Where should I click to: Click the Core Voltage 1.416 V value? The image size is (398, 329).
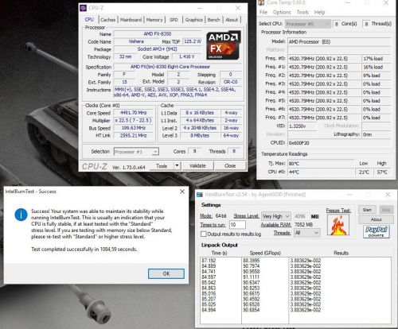[x=187, y=56]
